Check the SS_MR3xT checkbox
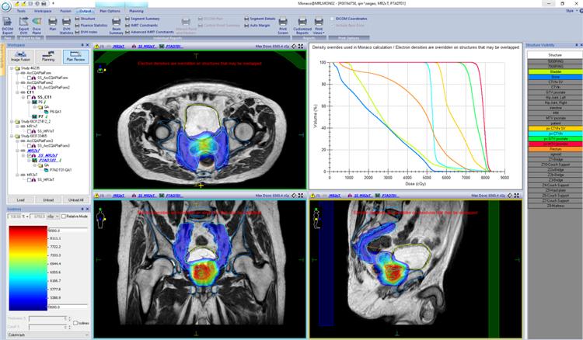The height and width of the screenshot is (340, 583). pos(30,179)
